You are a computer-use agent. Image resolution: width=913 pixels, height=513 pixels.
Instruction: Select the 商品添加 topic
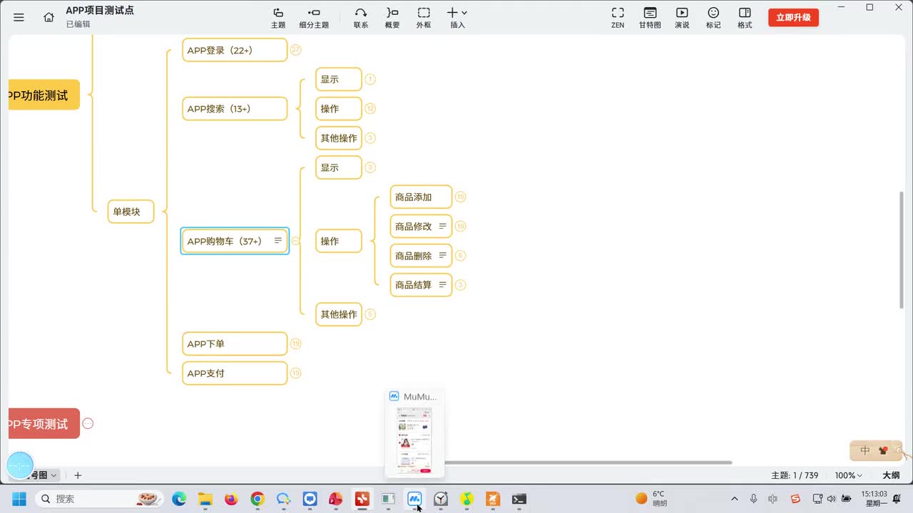[421, 197]
